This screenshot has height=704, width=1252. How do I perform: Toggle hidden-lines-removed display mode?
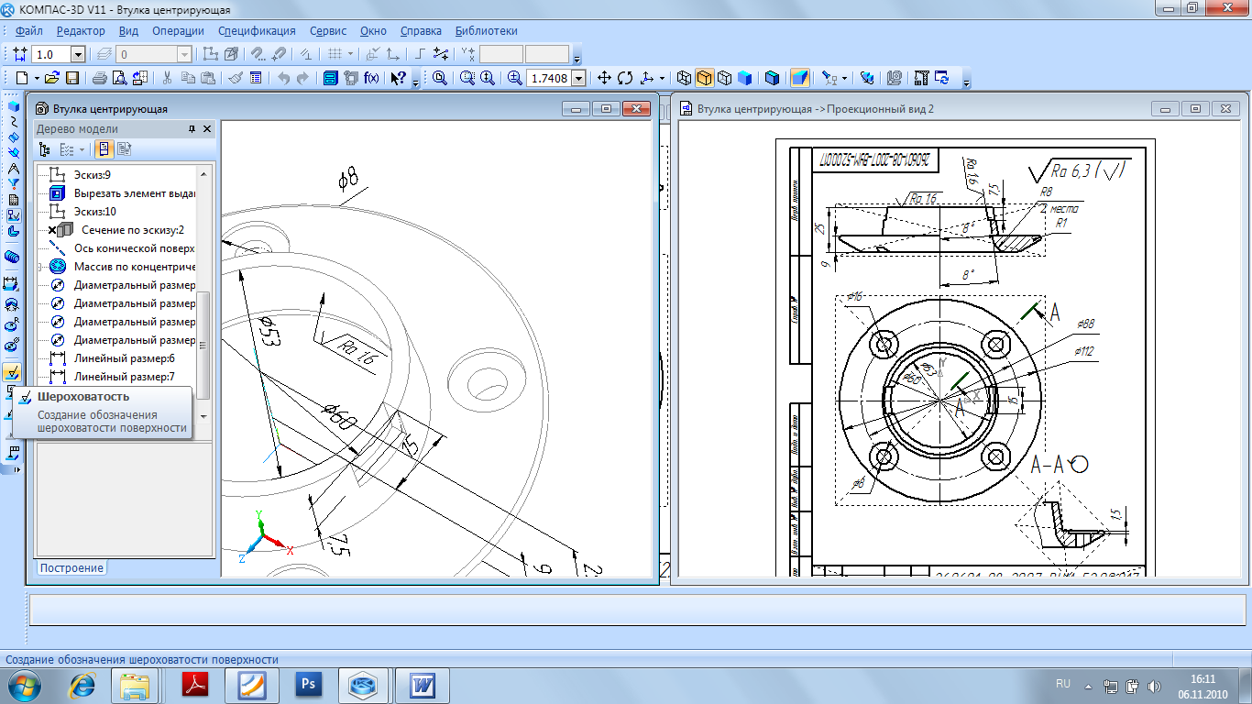point(705,78)
